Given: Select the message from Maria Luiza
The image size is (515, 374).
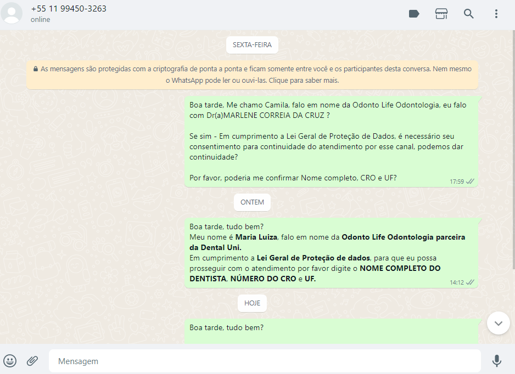Looking at the screenshot, I should point(331,253).
